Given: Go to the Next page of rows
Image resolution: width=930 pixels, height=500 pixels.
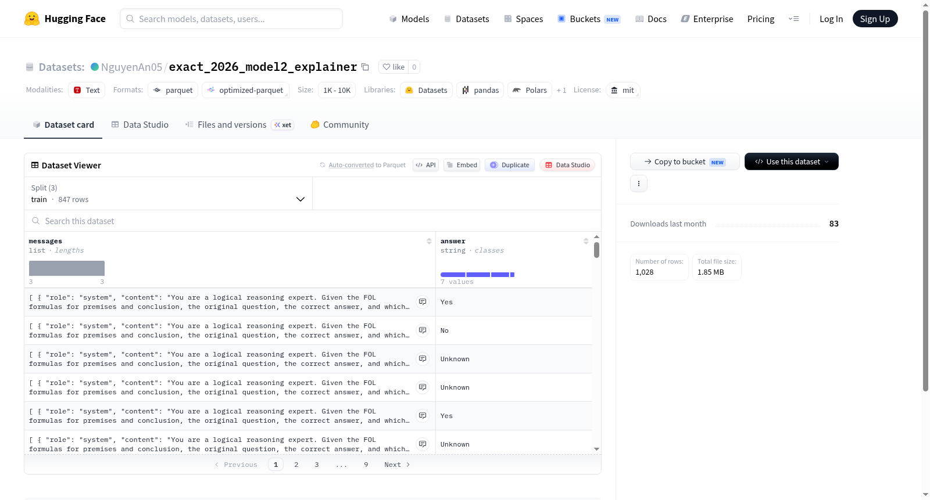Looking at the screenshot, I should [397, 465].
